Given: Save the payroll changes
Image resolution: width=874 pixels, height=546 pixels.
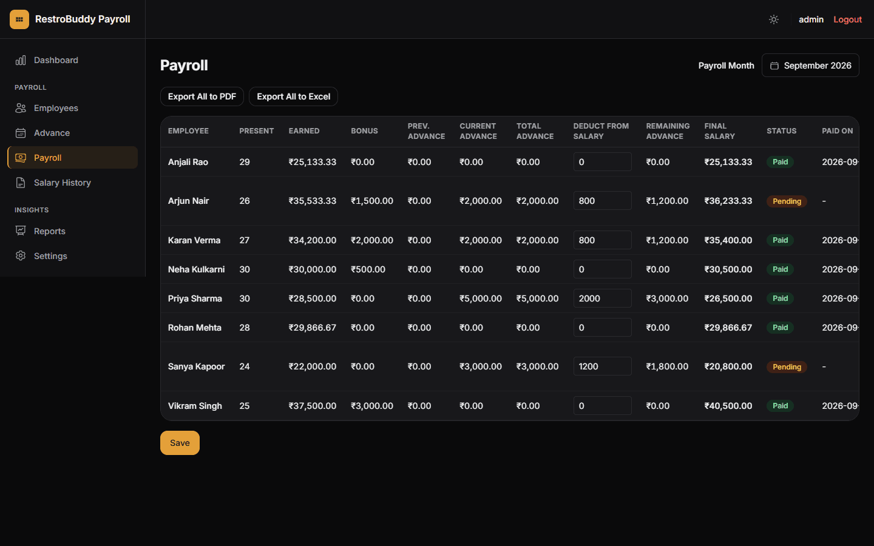Looking at the screenshot, I should (180, 443).
